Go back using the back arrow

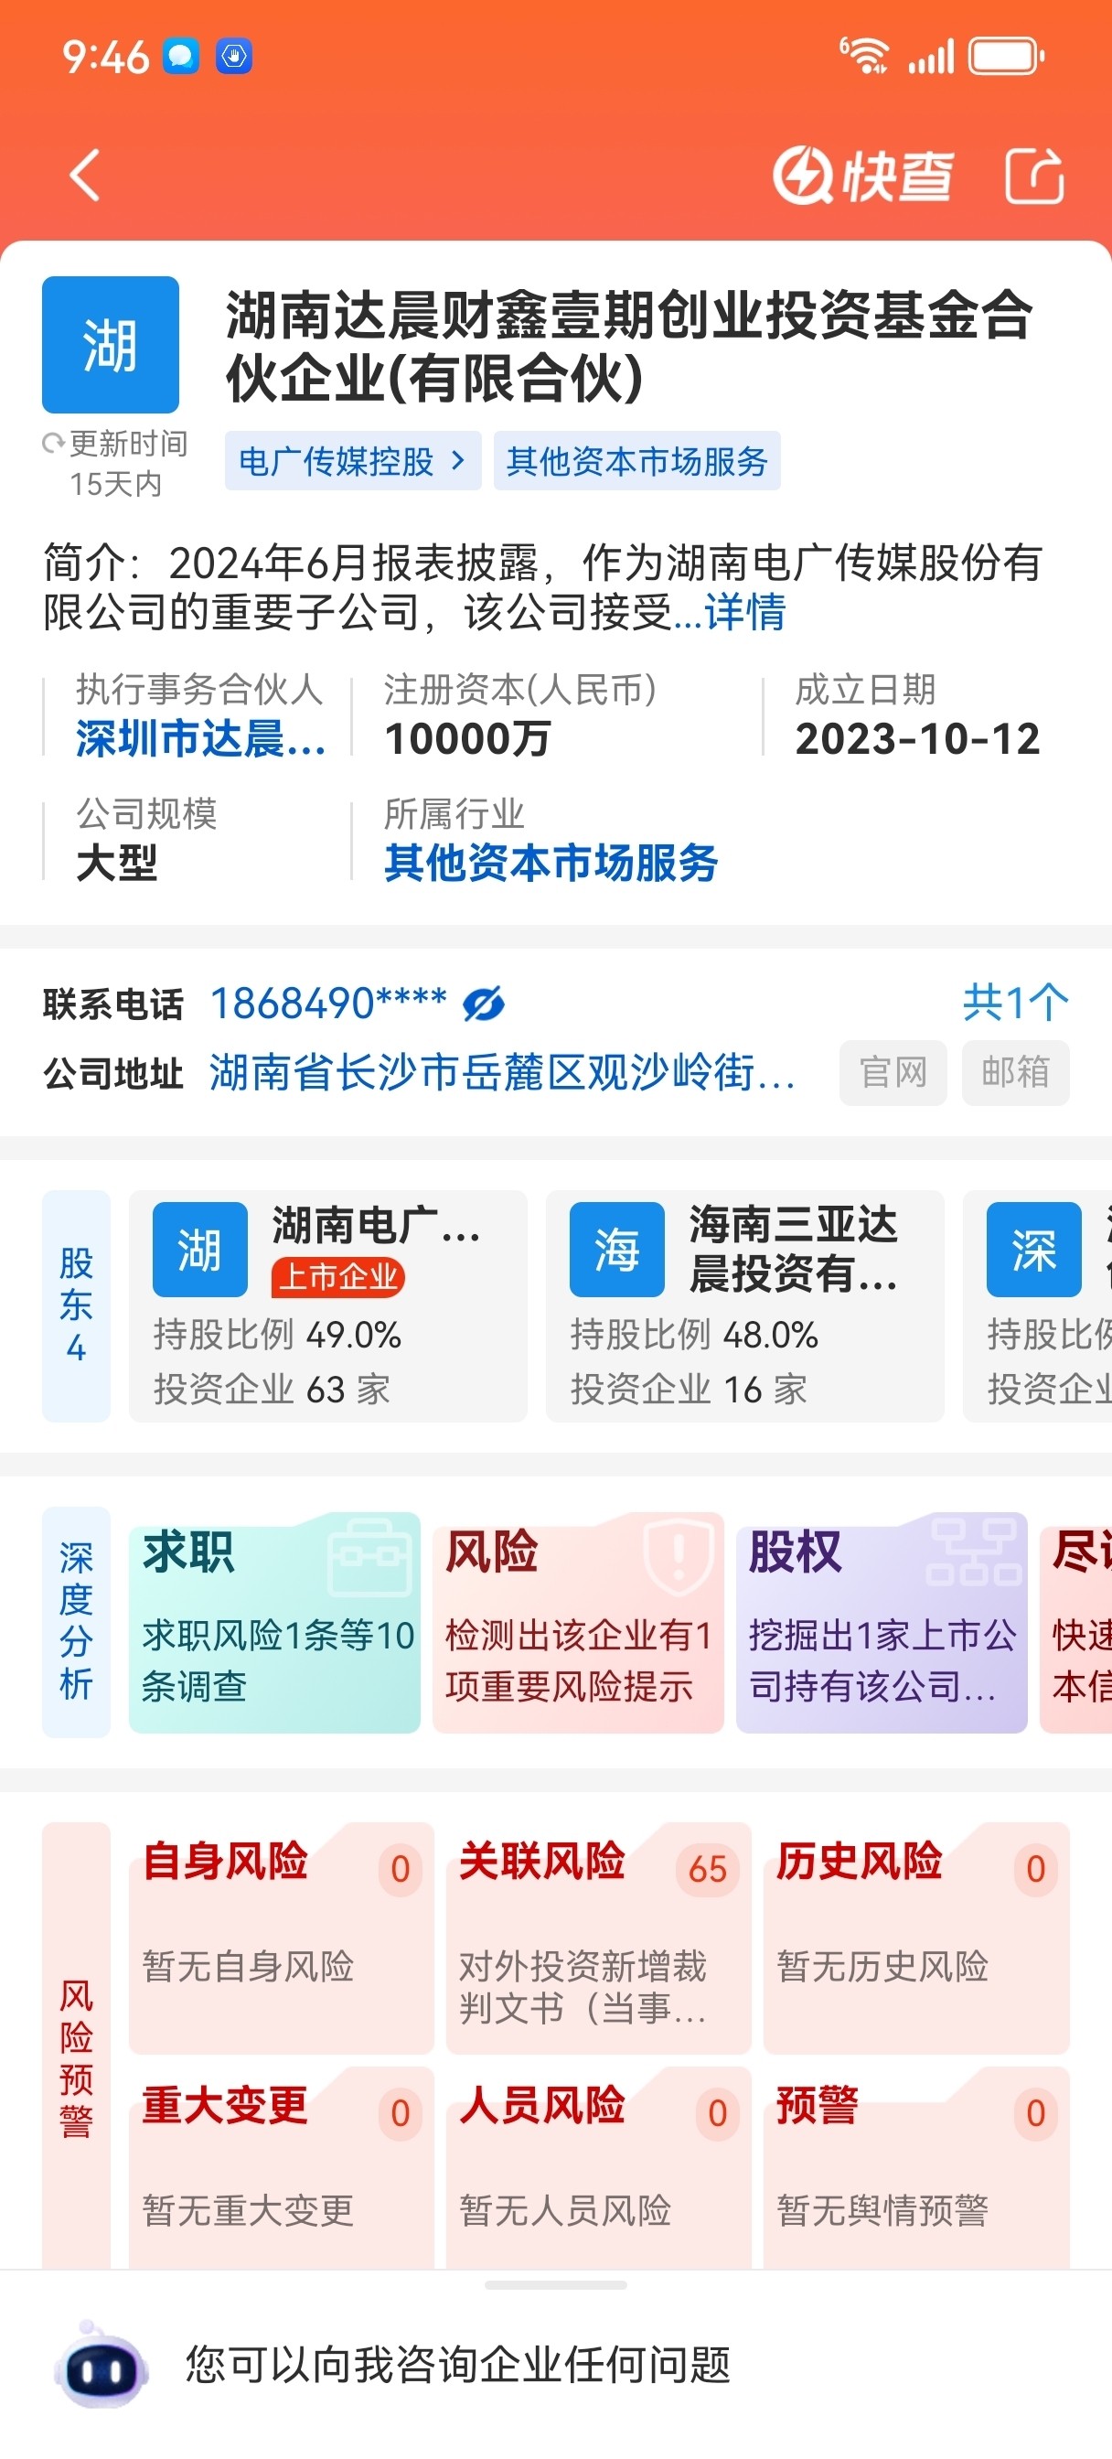(85, 176)
